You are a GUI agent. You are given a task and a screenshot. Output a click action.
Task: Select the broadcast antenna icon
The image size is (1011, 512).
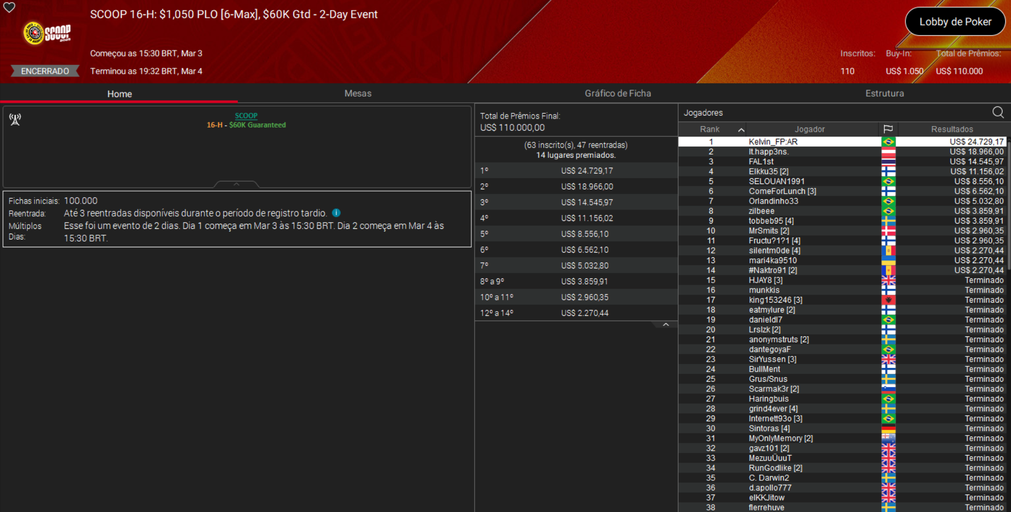[15, 119]
